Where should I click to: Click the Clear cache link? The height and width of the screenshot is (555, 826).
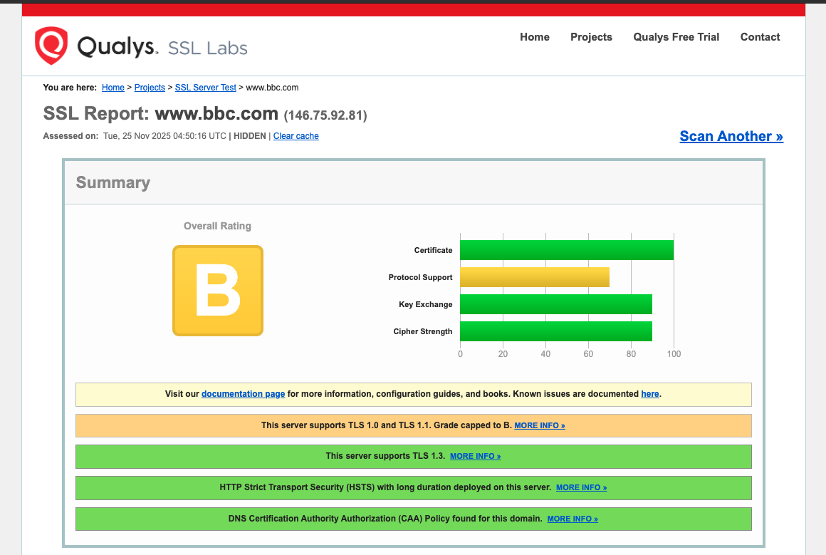point(296,136)
